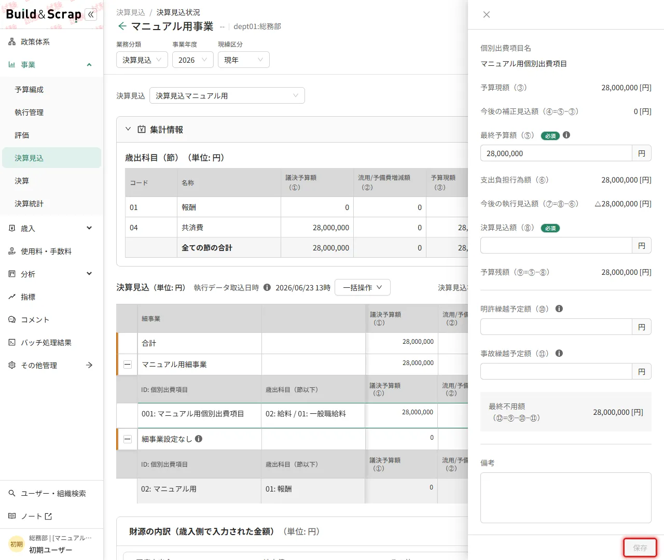Click the info icon next to 事故繰越予定額
664x560 pixels.
[559, 353]
